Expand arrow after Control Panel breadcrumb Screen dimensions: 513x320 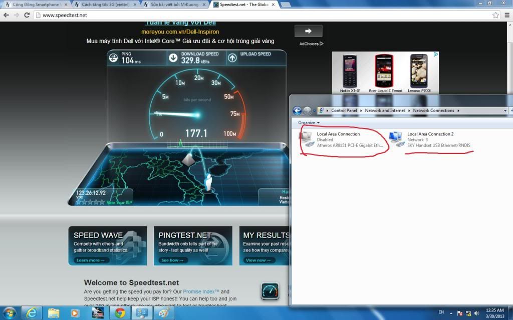click(361, 110)
